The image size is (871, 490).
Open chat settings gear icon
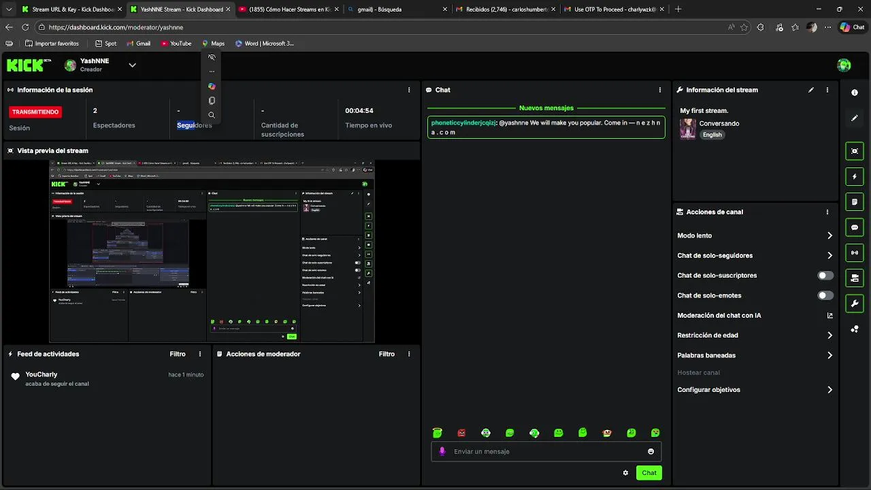[x=625, y=473]
